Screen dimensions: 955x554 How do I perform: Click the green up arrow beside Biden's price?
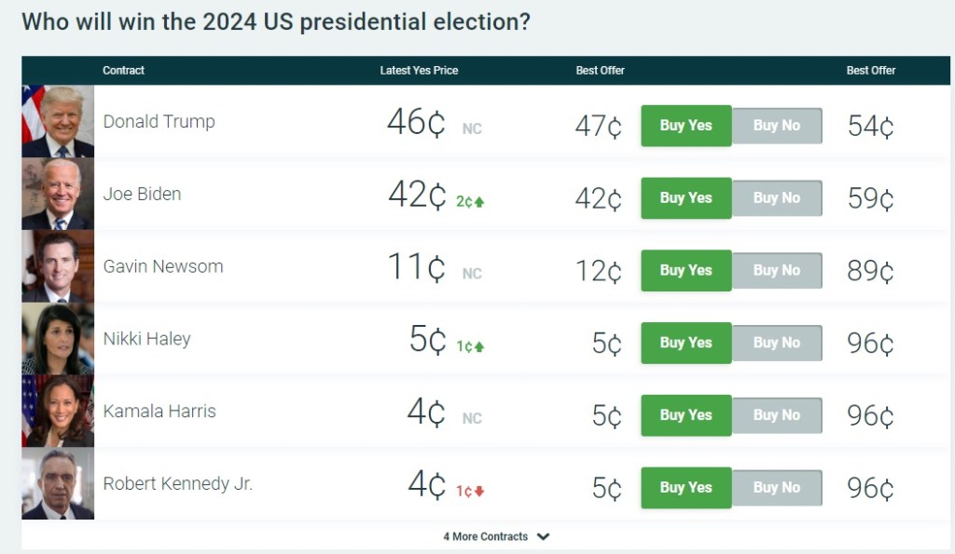click(479, 201)
